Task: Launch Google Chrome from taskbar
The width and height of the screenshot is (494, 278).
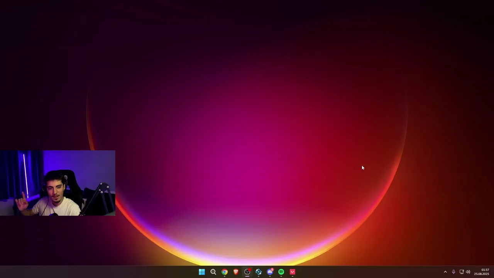Action: [x=225, y=272]
